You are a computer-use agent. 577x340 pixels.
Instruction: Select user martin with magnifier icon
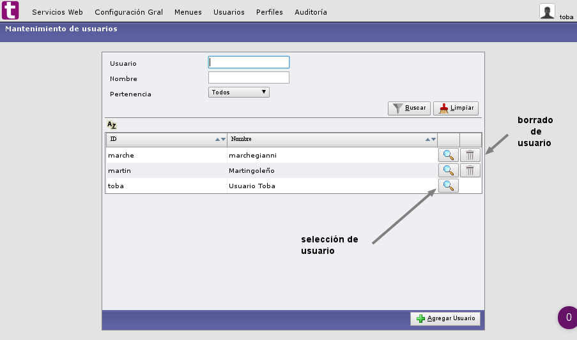point(448,170)
